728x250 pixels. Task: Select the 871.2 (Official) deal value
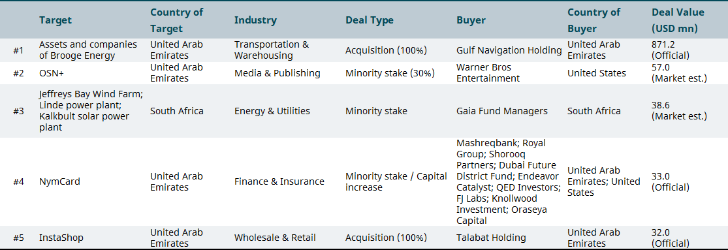[x=671, y=50]
